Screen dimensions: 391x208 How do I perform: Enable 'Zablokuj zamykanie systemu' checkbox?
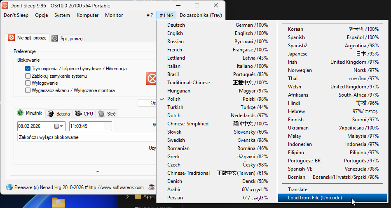click(28, 76)
